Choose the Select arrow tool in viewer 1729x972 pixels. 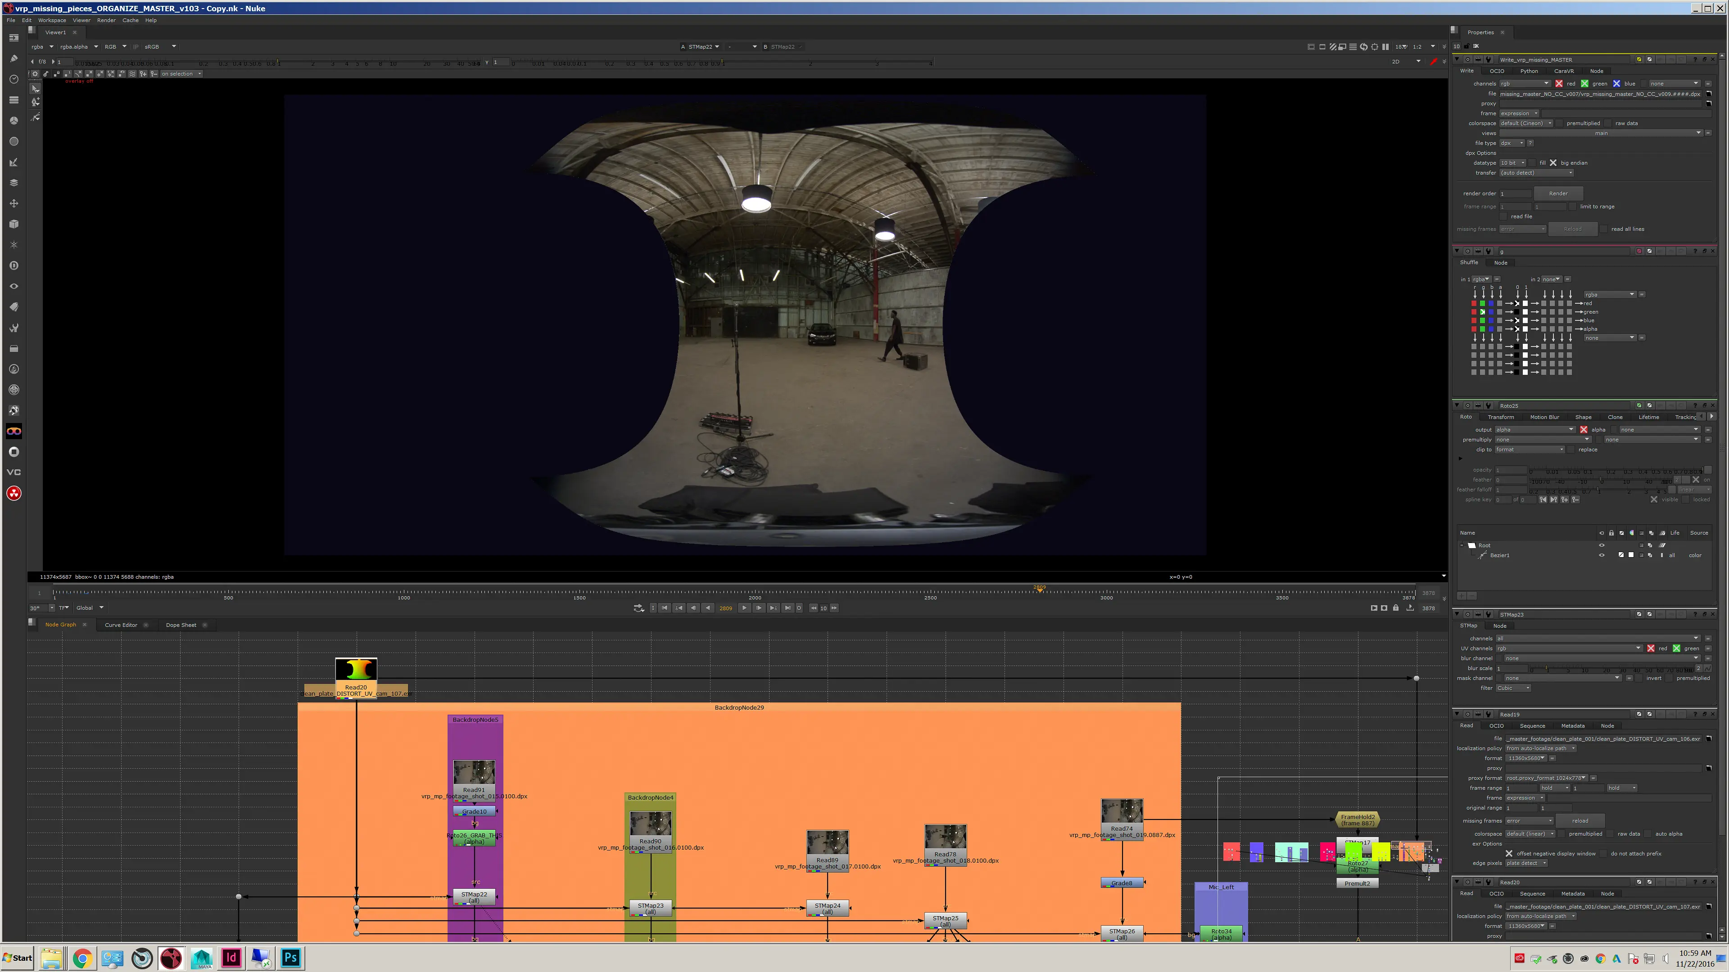coord(36,89)
